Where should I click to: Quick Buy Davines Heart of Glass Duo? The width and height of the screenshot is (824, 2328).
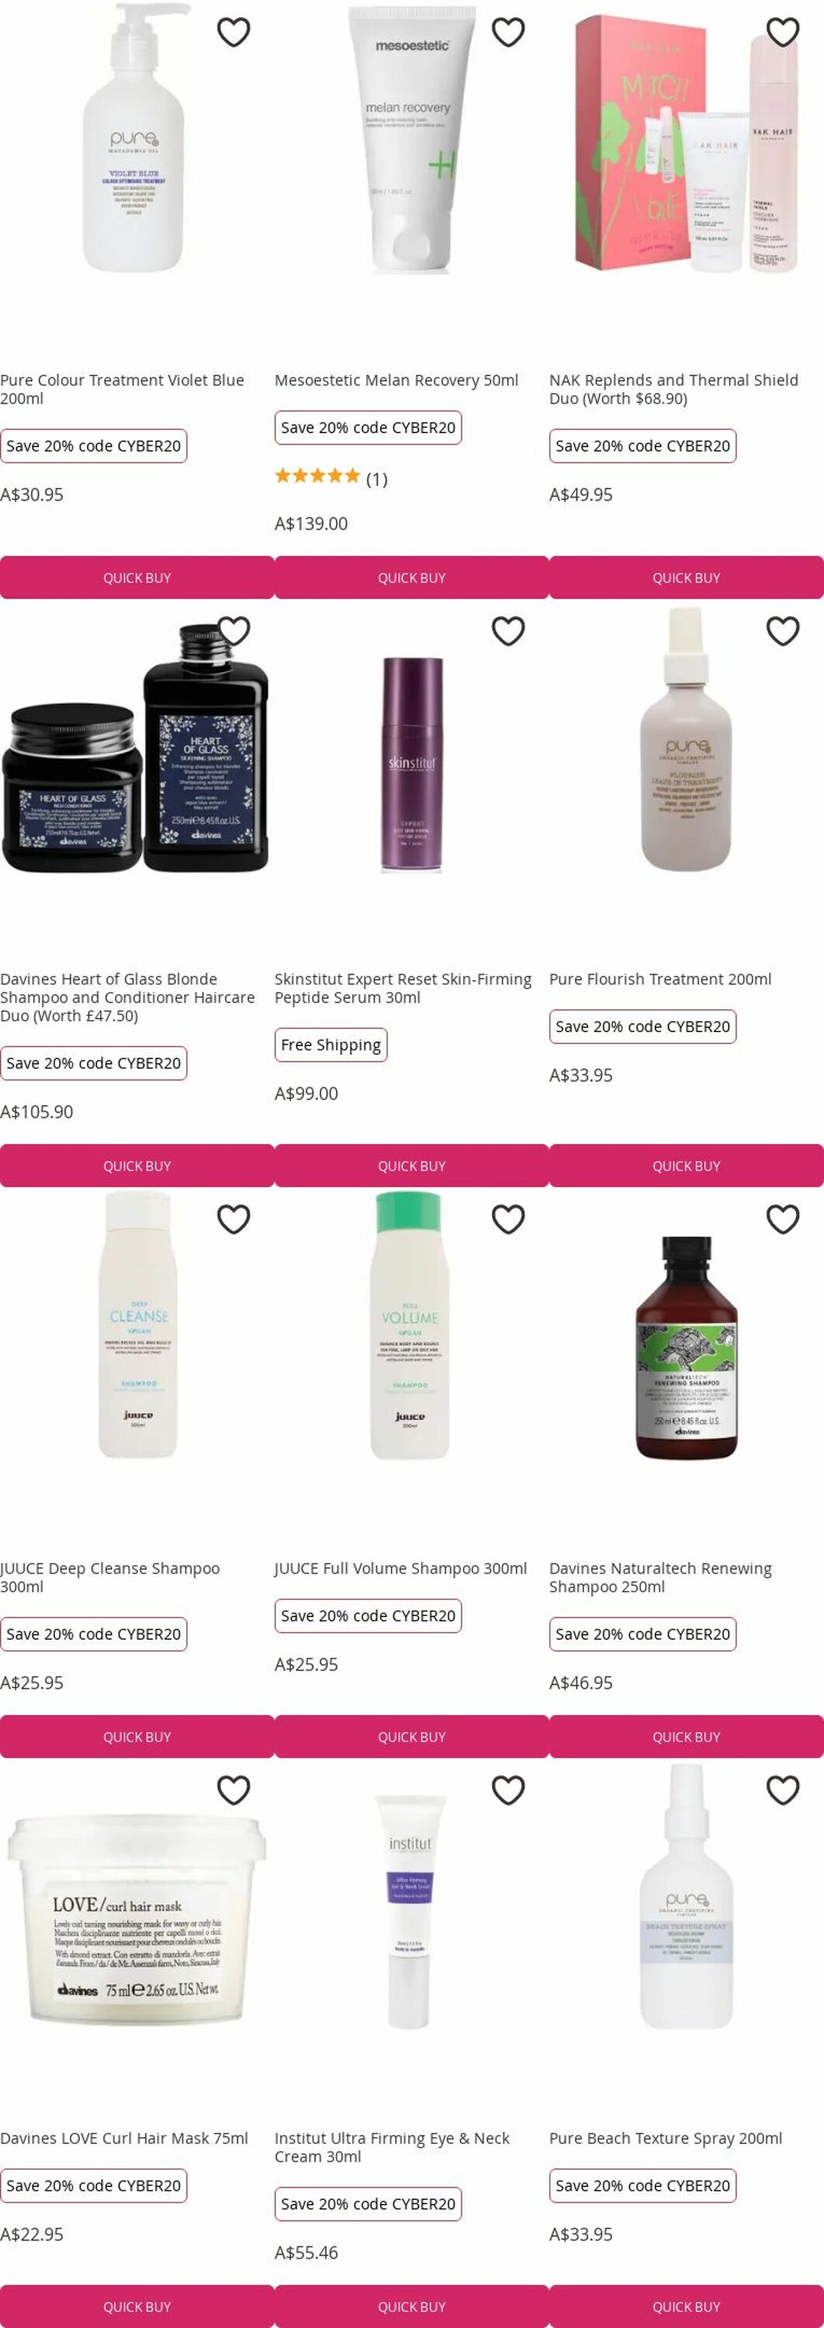coord(137,1166)
